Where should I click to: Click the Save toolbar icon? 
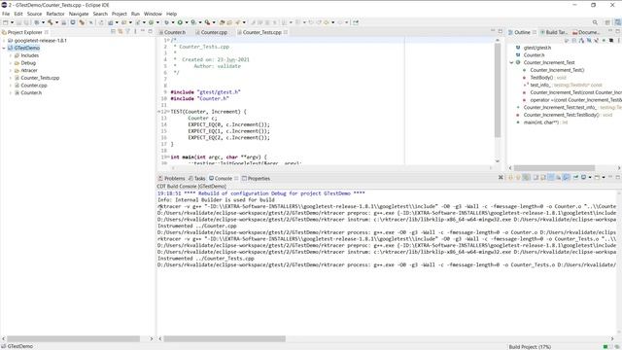pos(18,22)
